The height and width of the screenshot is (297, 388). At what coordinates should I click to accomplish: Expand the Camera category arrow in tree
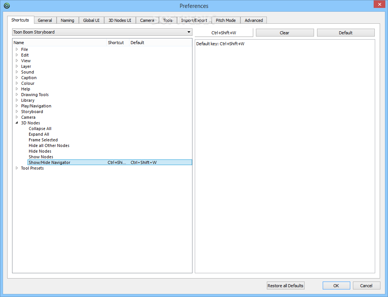17,117
